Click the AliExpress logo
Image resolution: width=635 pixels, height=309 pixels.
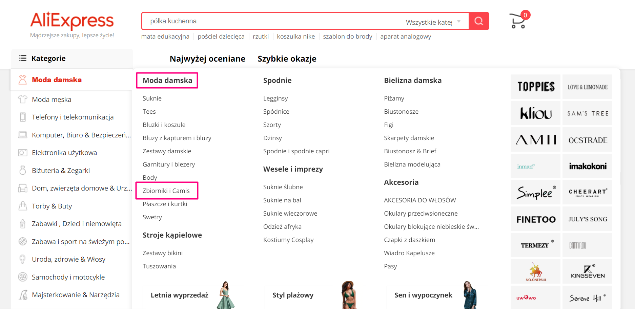pos(72,21)
